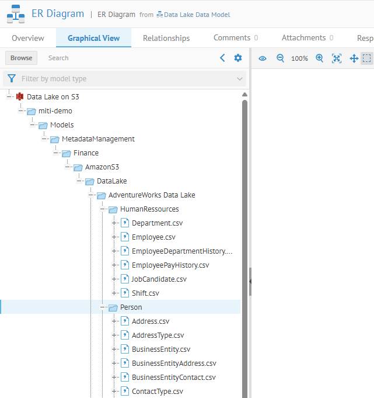This screenshot has height=398, width=374.
Task: Open the Filter by model type dropdown
Action: point(124,79)
